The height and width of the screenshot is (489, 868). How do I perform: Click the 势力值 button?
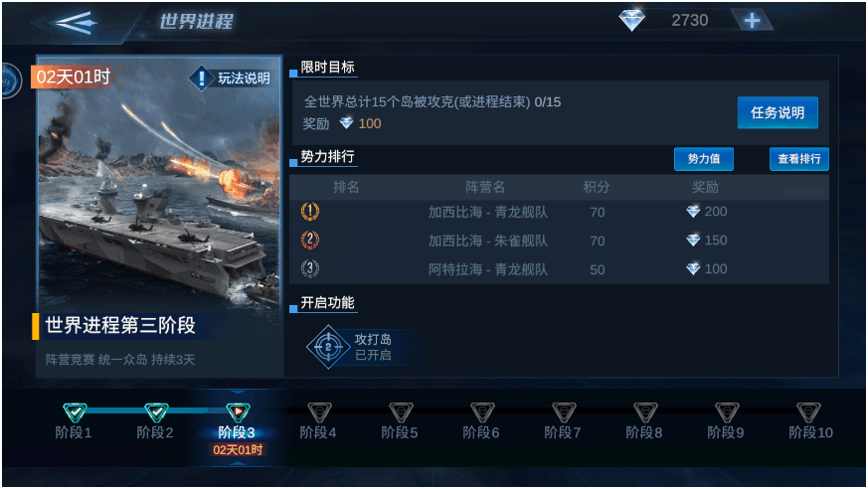[704, 159]
